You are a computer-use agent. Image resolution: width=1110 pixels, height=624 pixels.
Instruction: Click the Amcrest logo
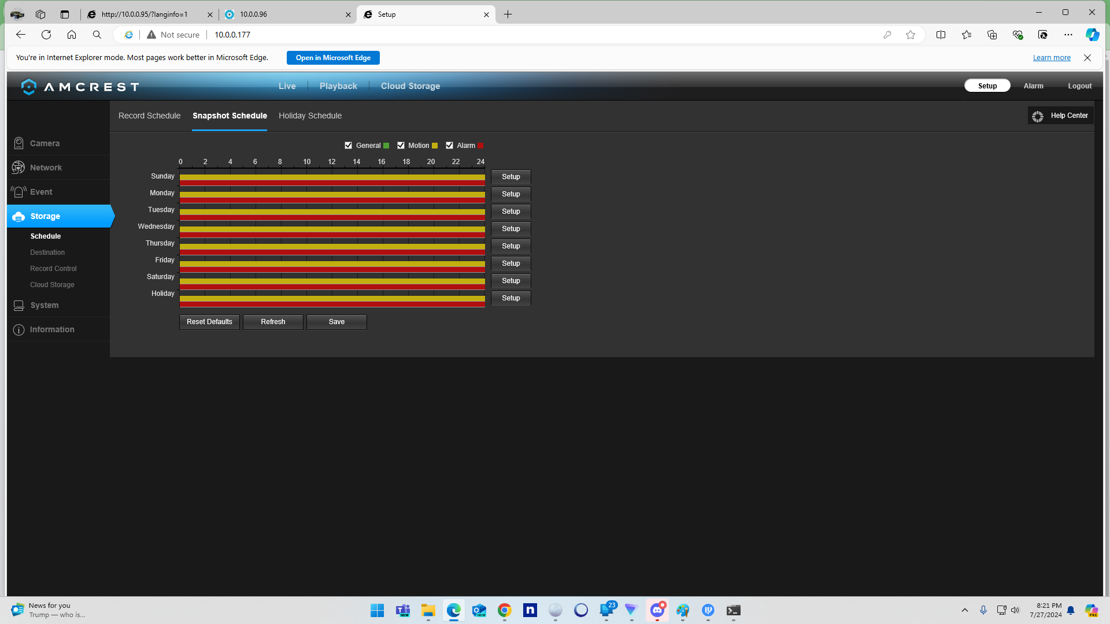point(80,87)
